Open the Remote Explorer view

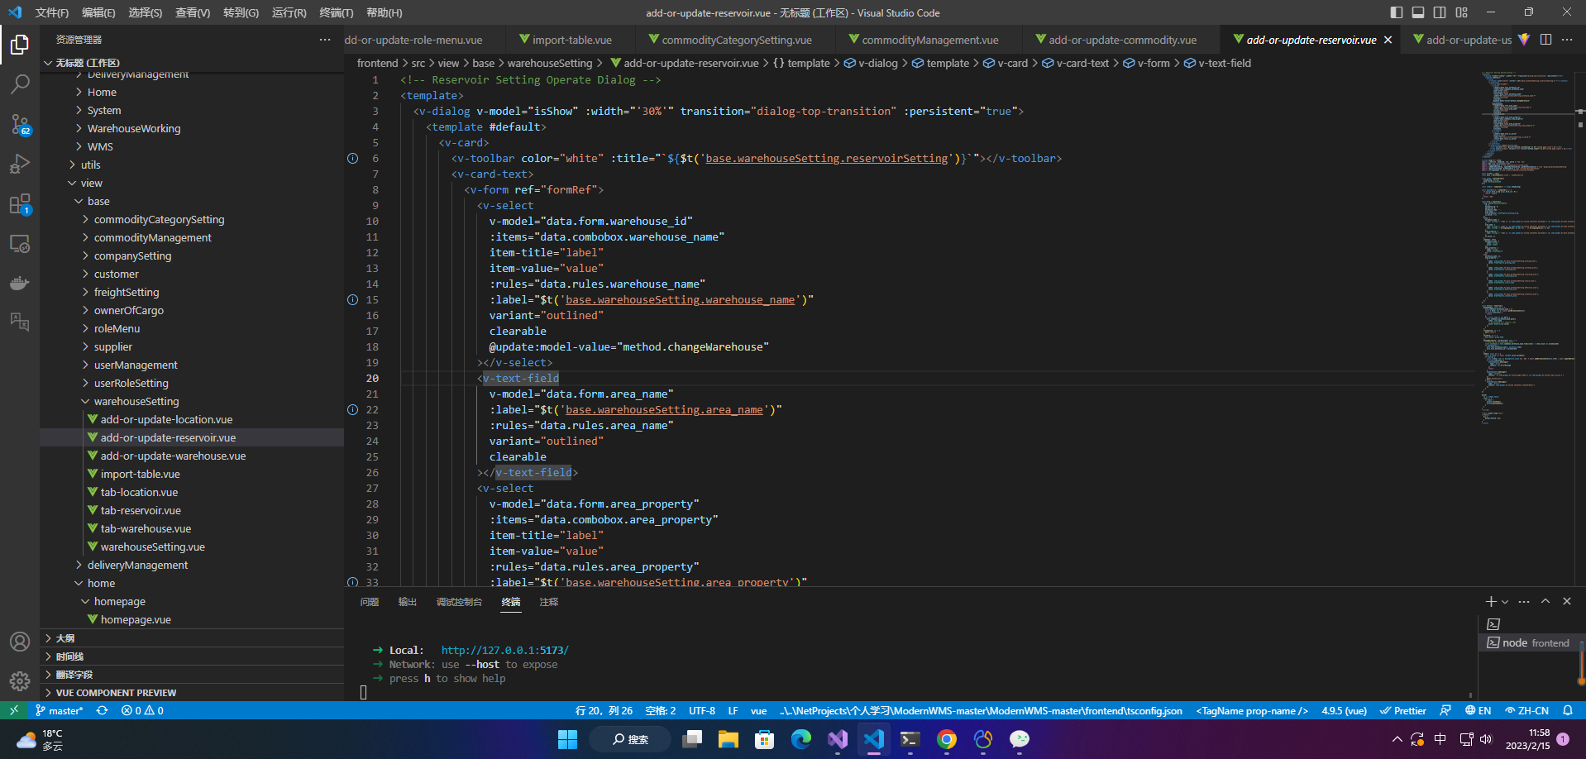tap(20, 243)
